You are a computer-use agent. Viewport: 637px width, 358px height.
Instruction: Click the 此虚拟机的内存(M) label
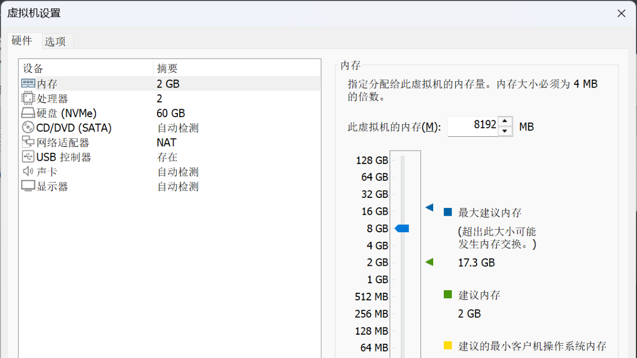click(394, 127)
